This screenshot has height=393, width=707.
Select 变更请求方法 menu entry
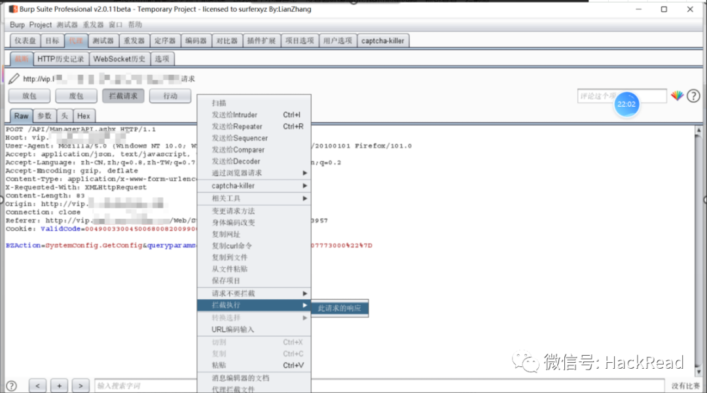pos(254,211)
